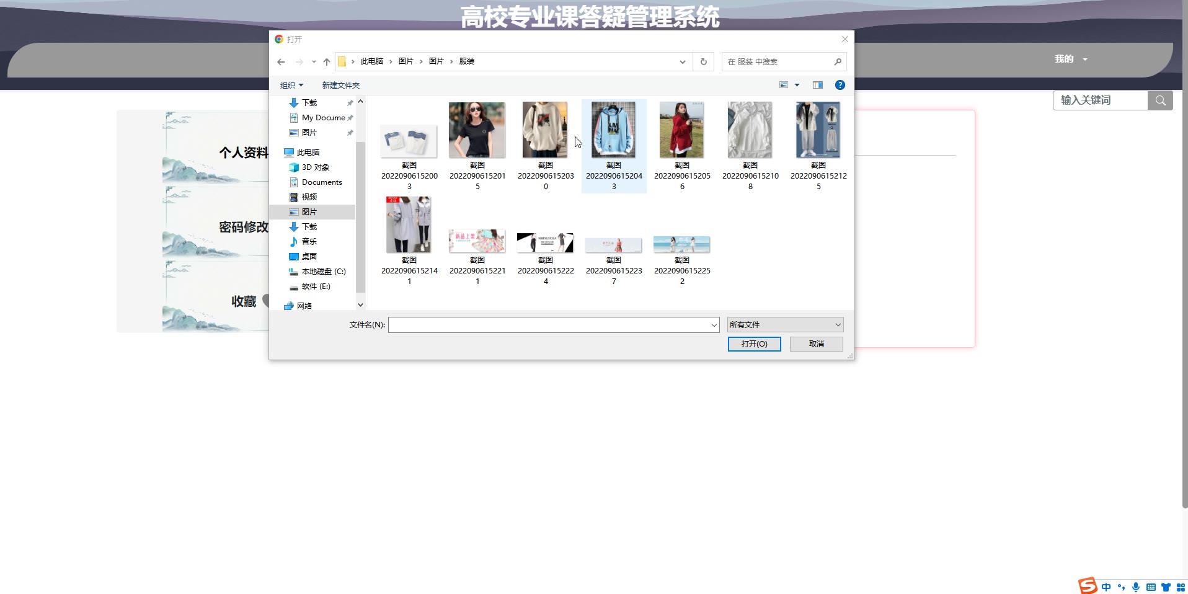Open file dialog help icon

(840, 85)
